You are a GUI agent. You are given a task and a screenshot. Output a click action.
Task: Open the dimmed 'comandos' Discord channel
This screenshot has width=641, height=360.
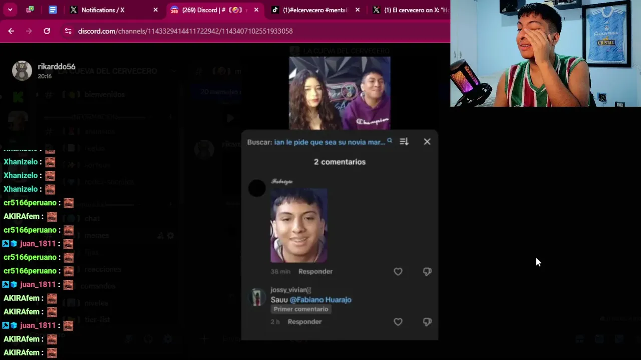coord(98,286)
